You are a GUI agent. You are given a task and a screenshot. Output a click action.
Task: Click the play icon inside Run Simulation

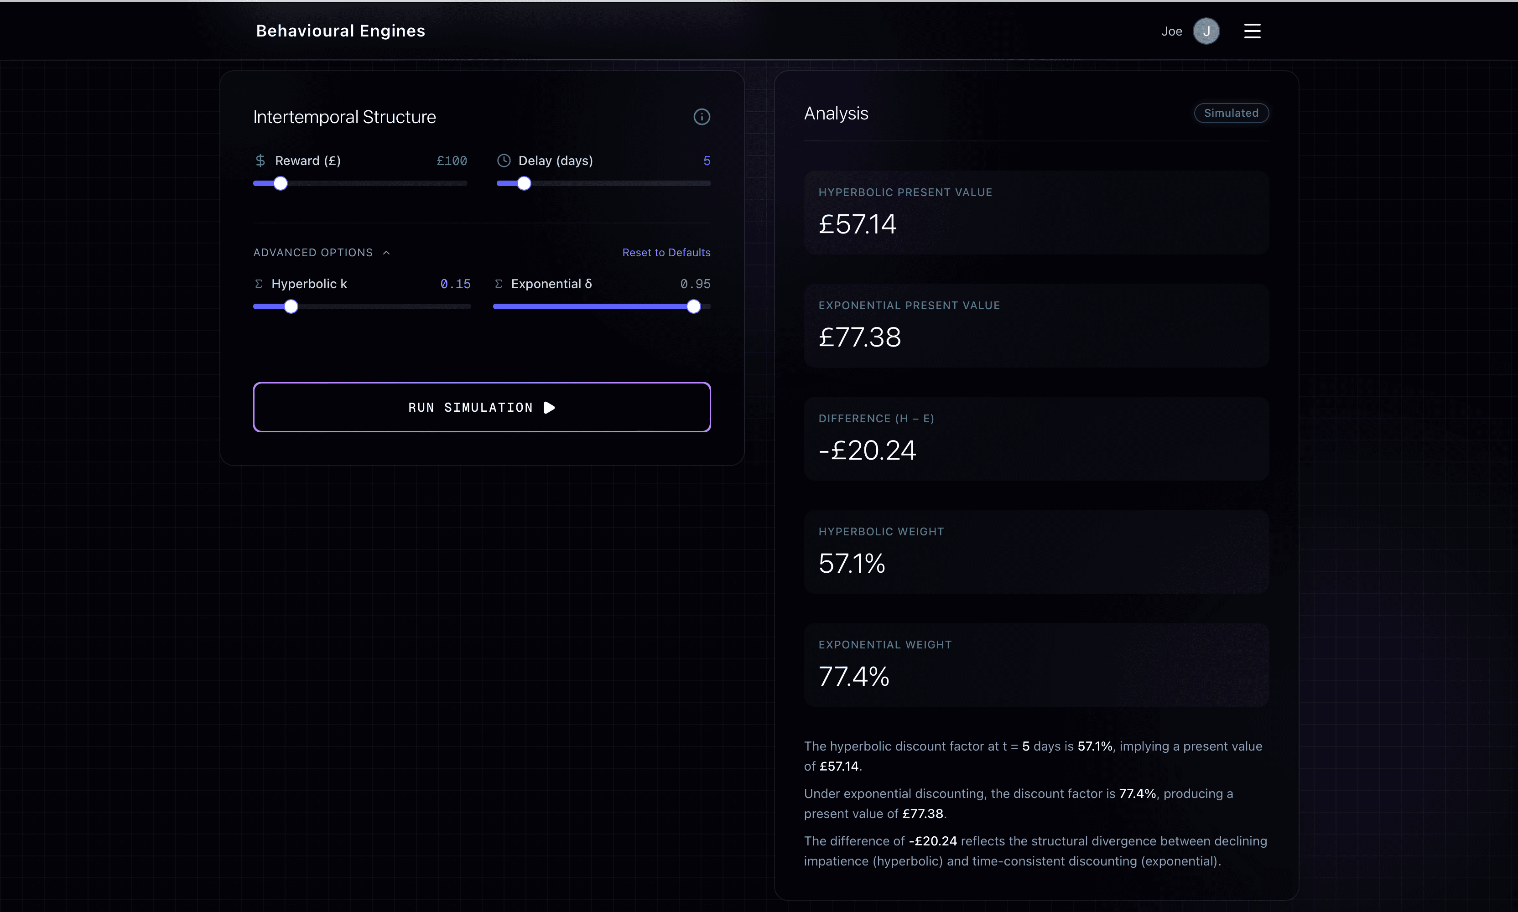coord(549,407)
